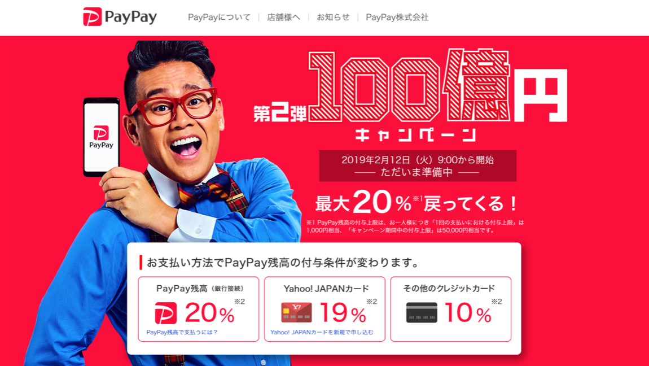Click the ただいま準備中 start date banner

coord(418,165)
